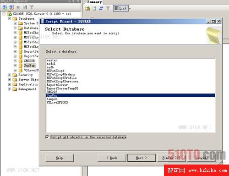Image resolution: width=229 pixels, height=176 pixels.
Task: Click the Connect icon in Object Explorer toolbar
Action: pos(5,7)
